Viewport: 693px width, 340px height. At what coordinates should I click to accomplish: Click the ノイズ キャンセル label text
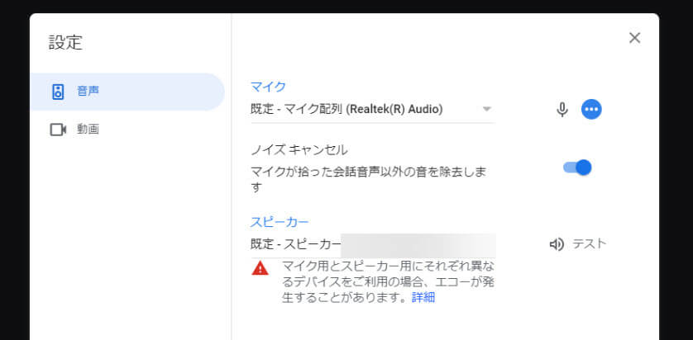tap(299, 150)
